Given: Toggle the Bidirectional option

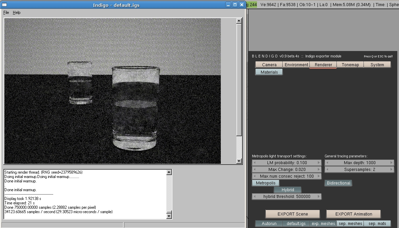Looking at the screenshot, I should [338, 183].
